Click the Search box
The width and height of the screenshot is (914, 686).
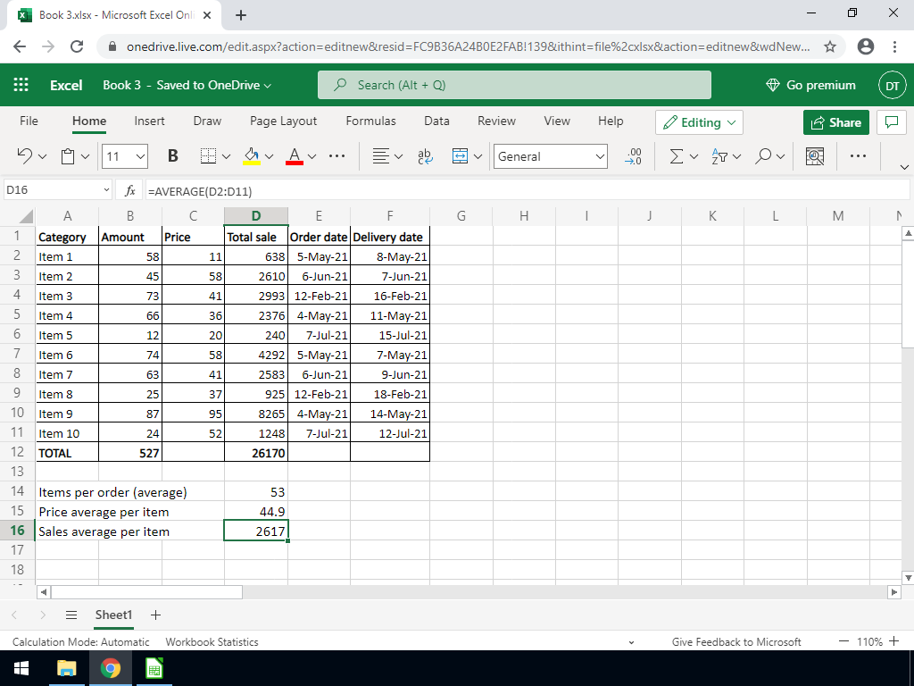click(x=514, y=85)
